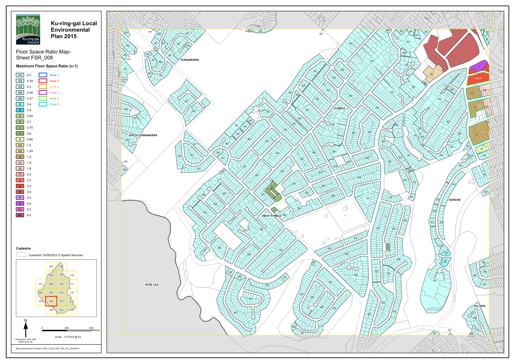Click the purple Area 4 outline symbol

pyautogui.click(x=43, y=93)
